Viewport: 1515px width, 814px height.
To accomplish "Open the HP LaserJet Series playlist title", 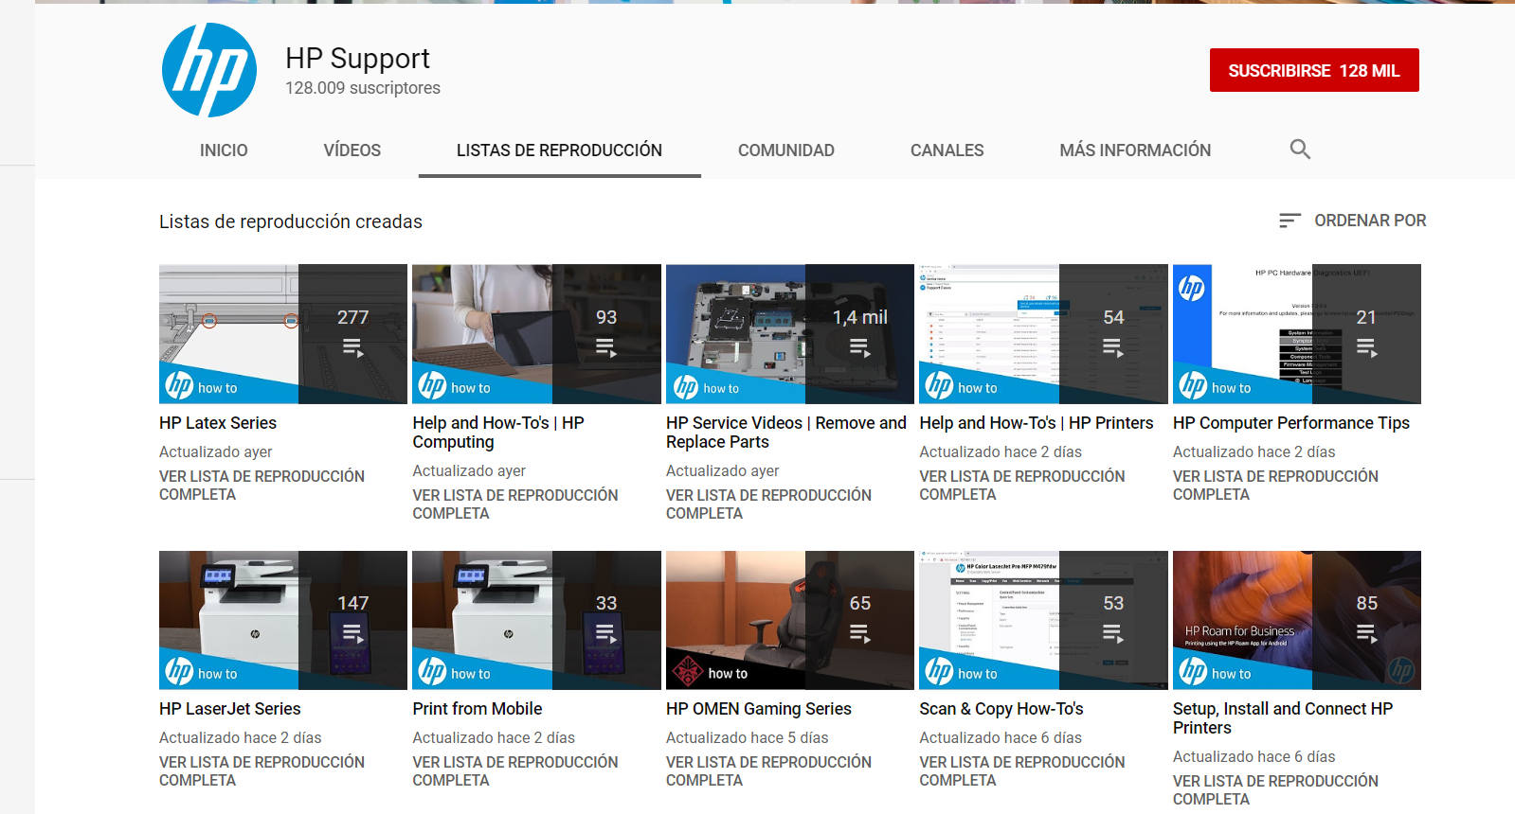I will point(229,709).
